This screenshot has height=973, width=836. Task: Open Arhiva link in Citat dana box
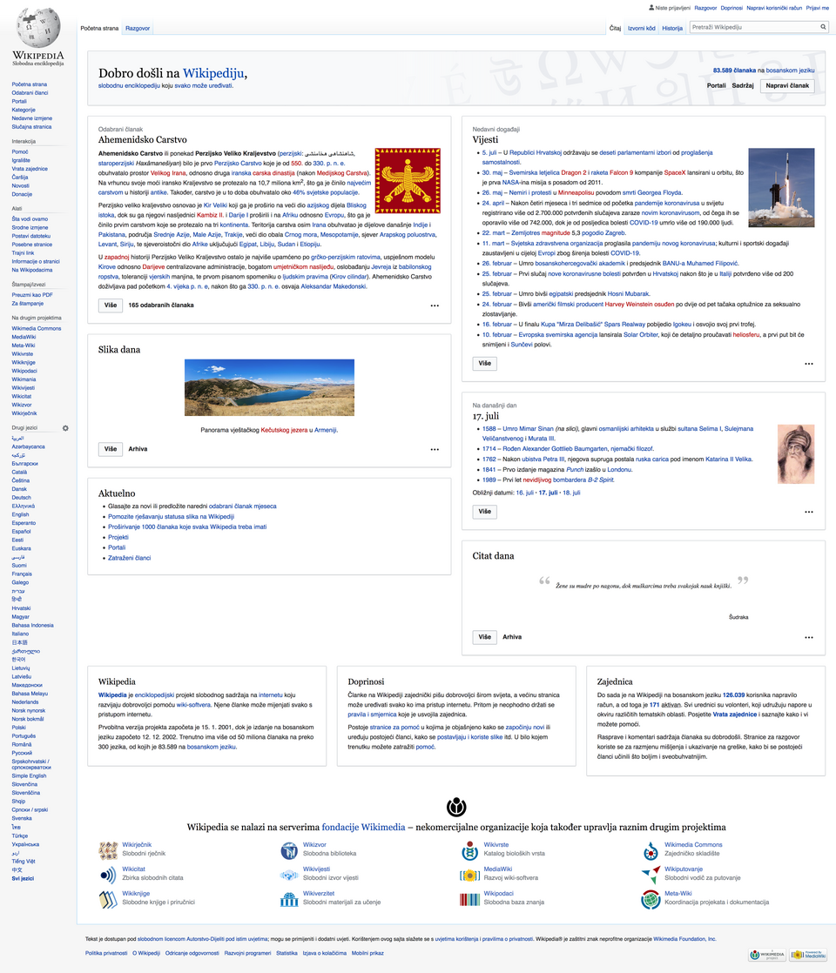pos(512,637)
